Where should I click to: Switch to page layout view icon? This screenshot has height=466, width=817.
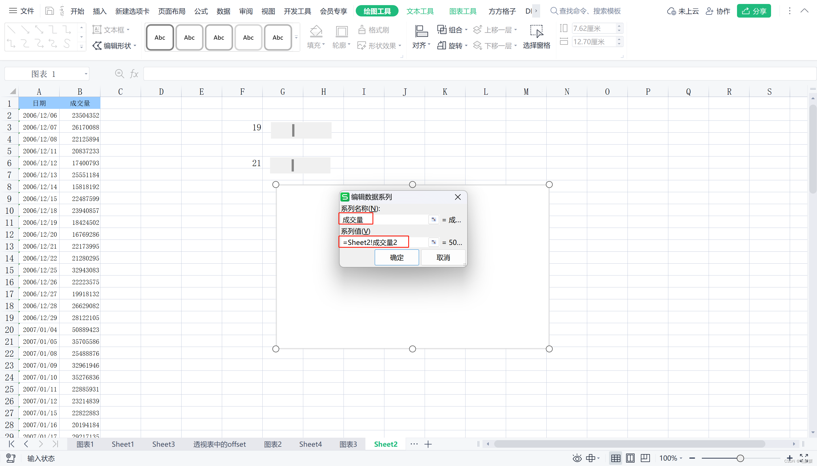tap(630, 458)
